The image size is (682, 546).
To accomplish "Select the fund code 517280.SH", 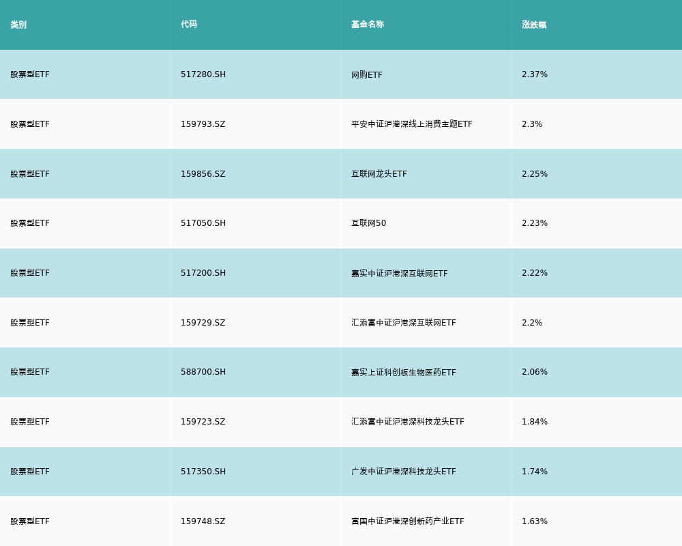I will click(203, 74).
